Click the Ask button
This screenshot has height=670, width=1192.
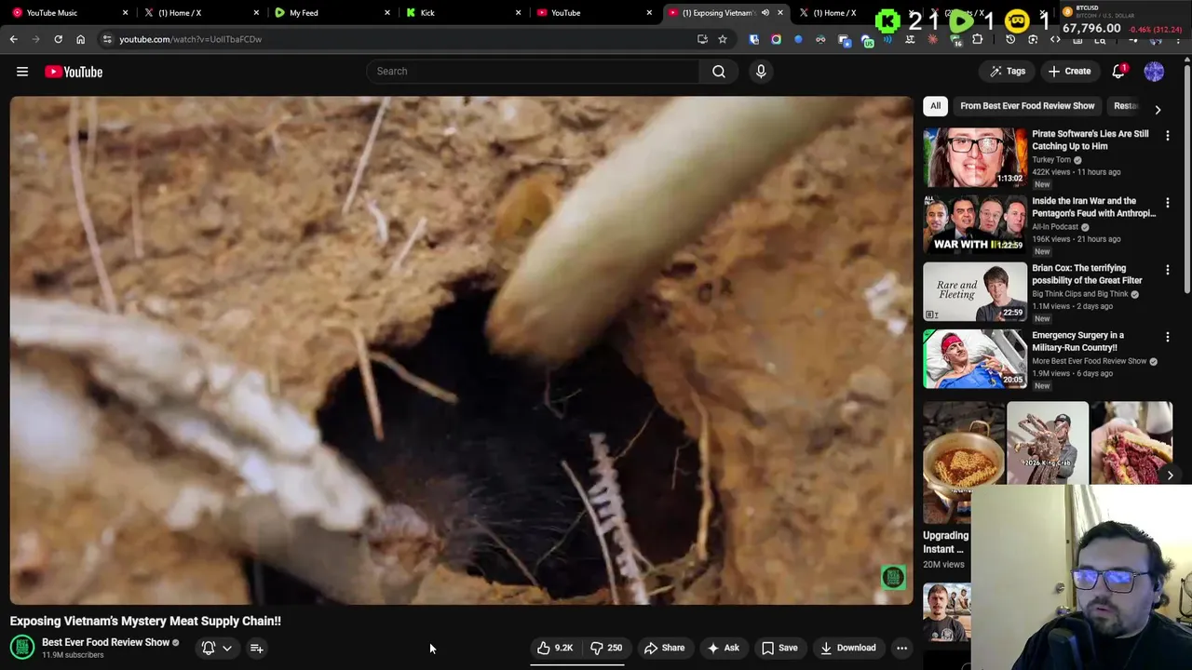(724, 648)
